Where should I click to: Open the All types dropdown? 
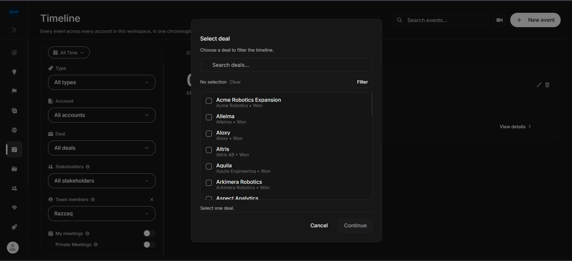(102, 82)
